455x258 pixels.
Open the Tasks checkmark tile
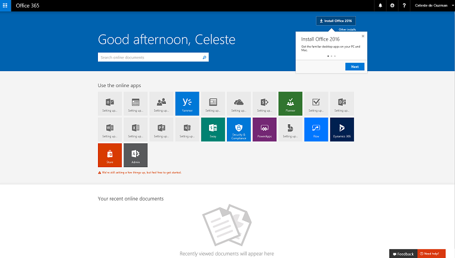(x=316, y=103)
